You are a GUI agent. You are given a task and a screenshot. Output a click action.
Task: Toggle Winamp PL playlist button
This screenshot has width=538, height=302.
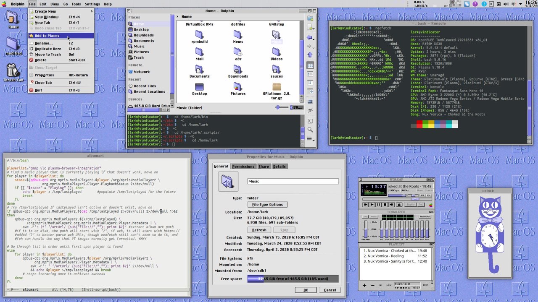tap(428, 195)
